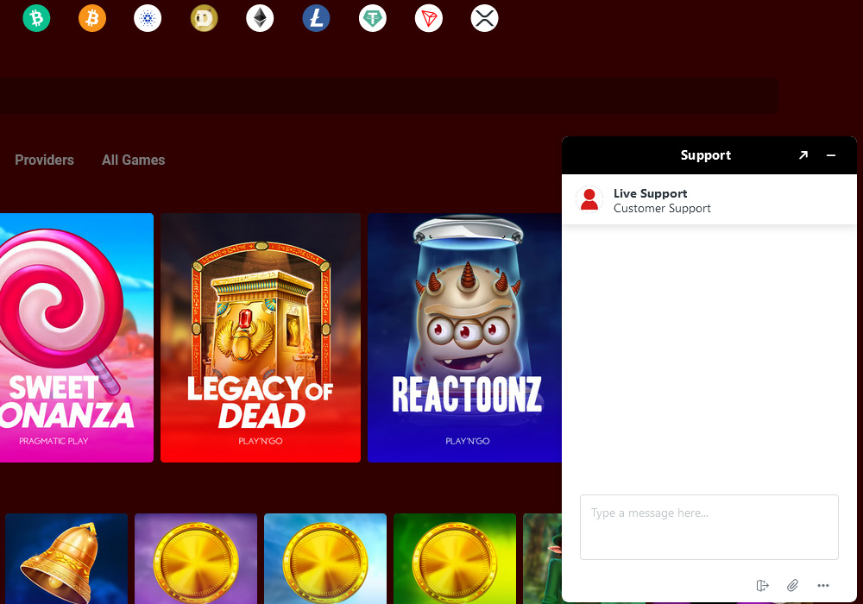Select the Tether coin icon

[x=373, y=18]
